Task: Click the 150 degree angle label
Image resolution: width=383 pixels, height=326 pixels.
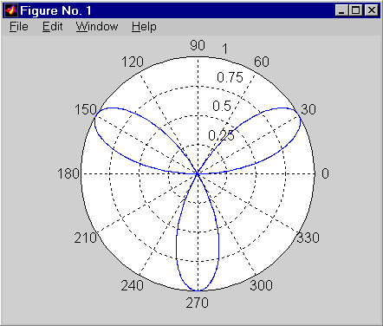Action: click(86, 109)
